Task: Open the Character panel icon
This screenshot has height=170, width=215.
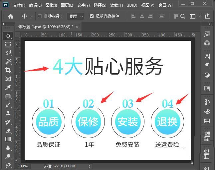Action: 207,56
